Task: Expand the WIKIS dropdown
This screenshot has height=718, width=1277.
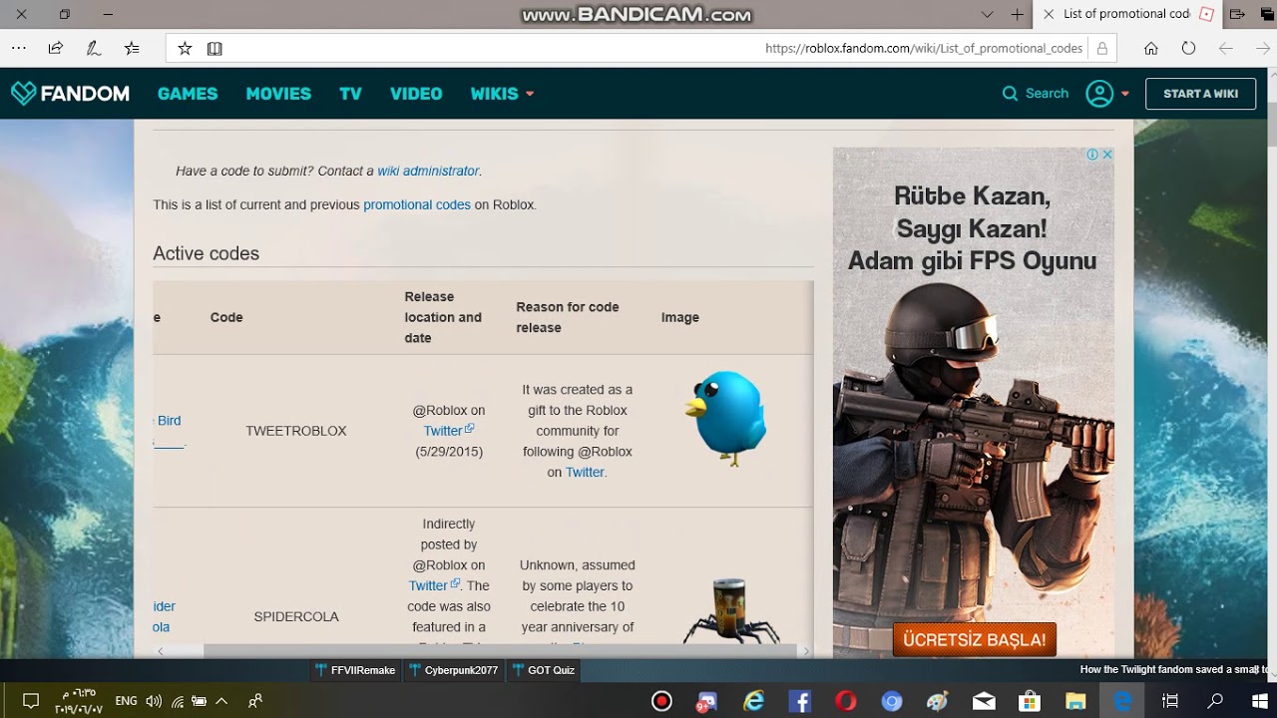Action: 502,94
